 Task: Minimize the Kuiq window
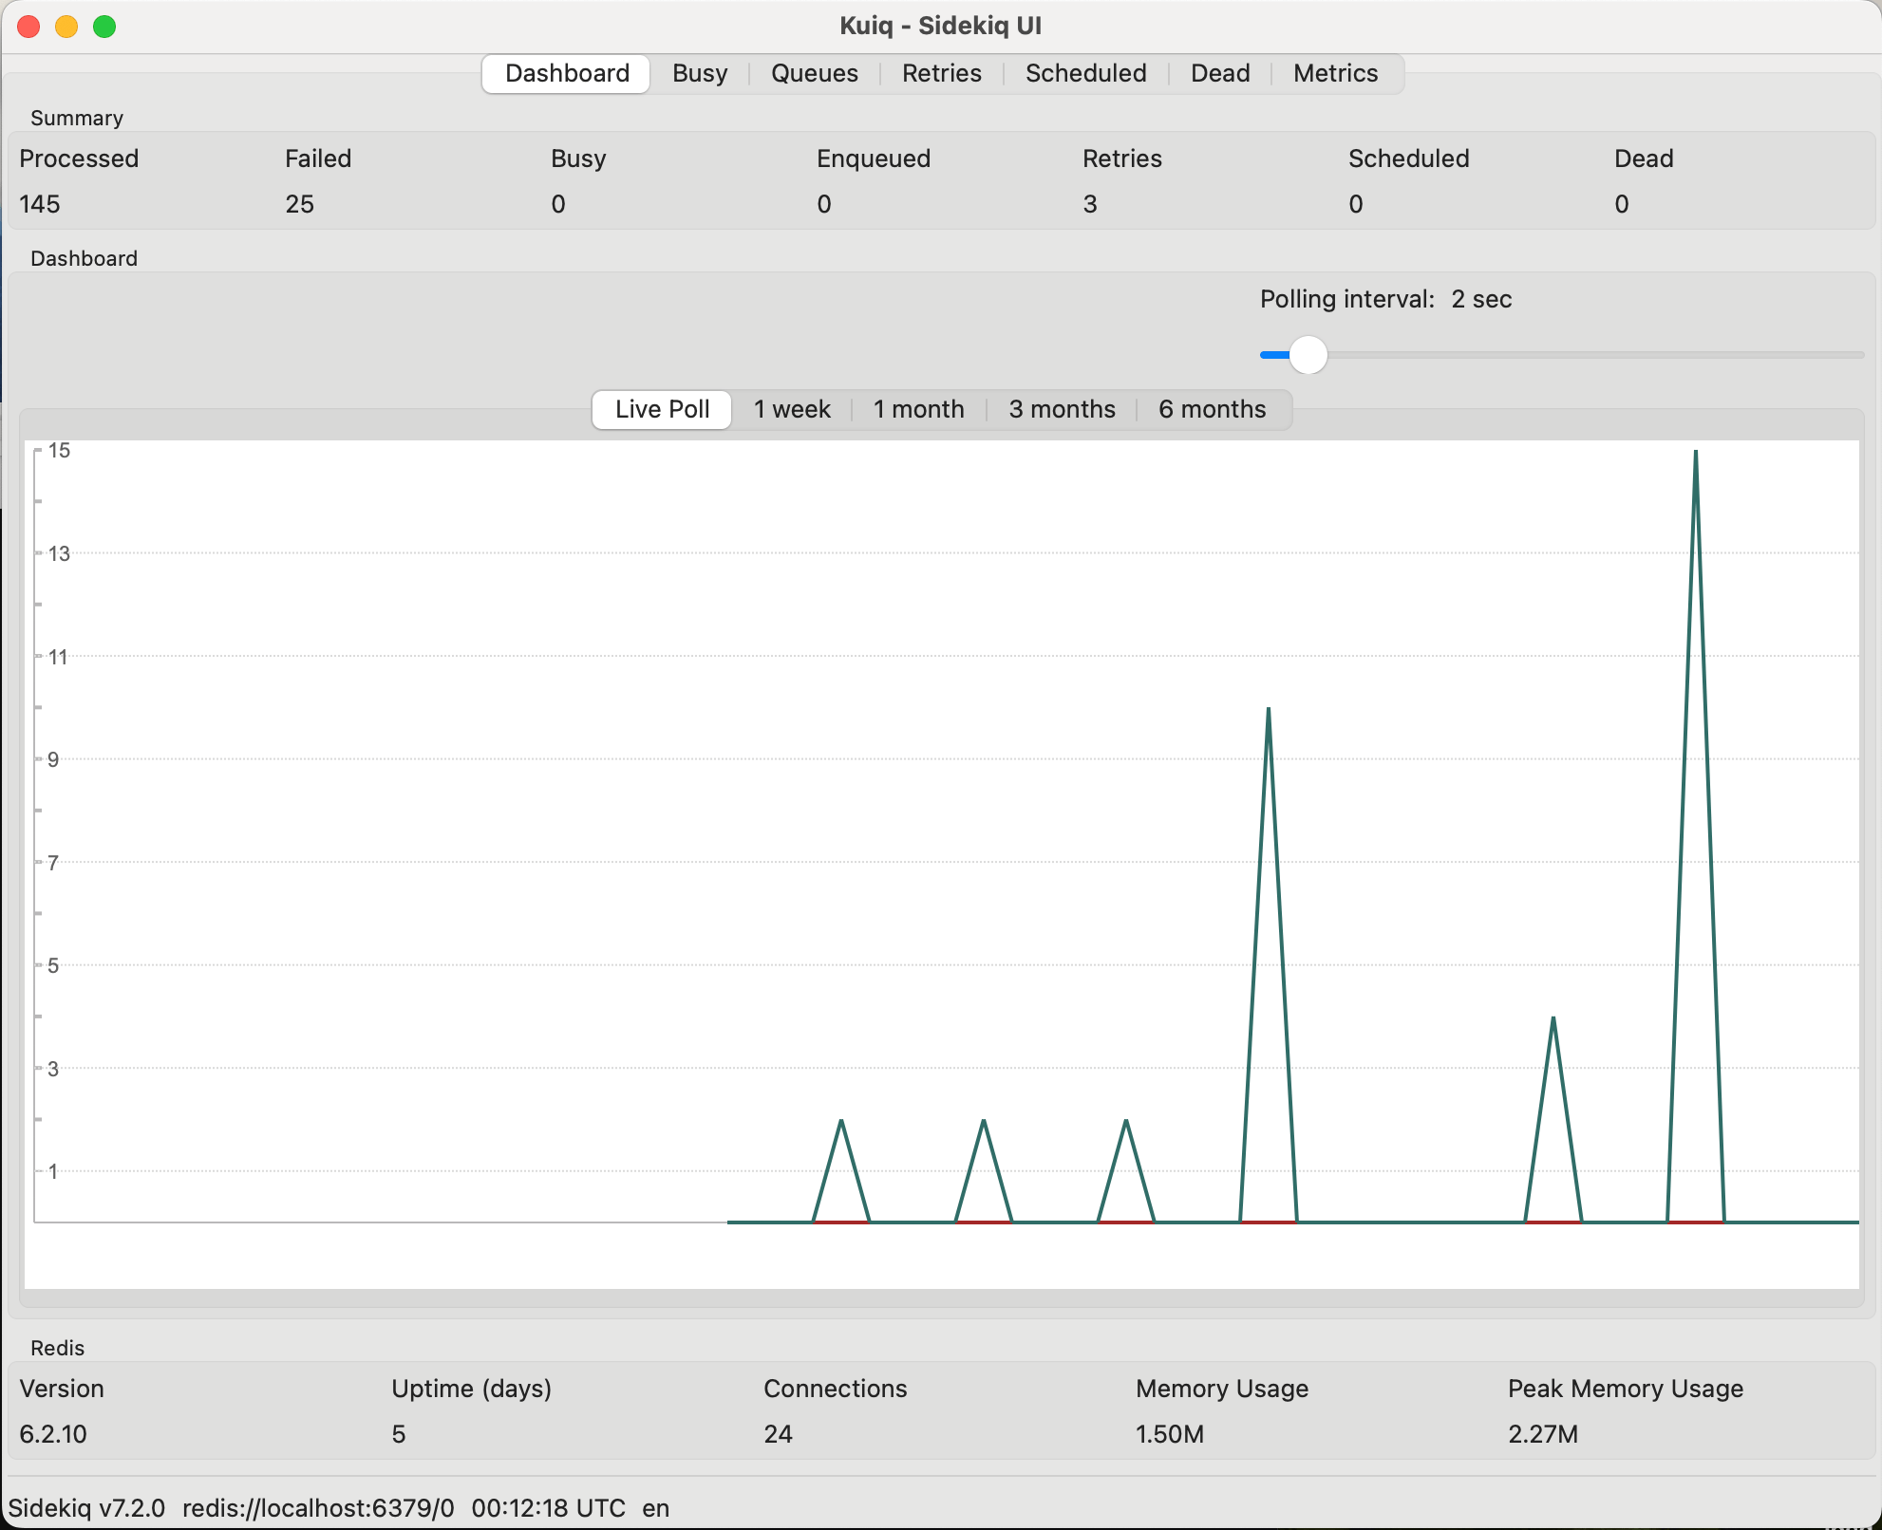click(x=66, y=27)
